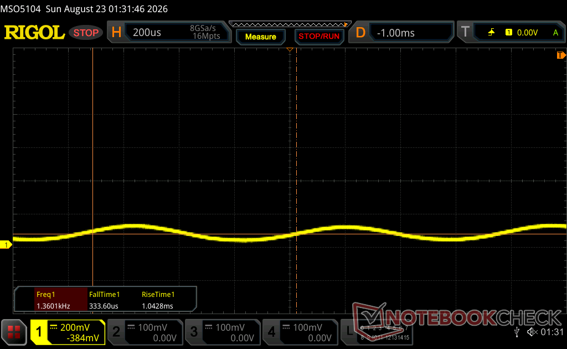567x349 pixels.
Task: Click the orange H horizontal icon
Action: click(116, 33)
